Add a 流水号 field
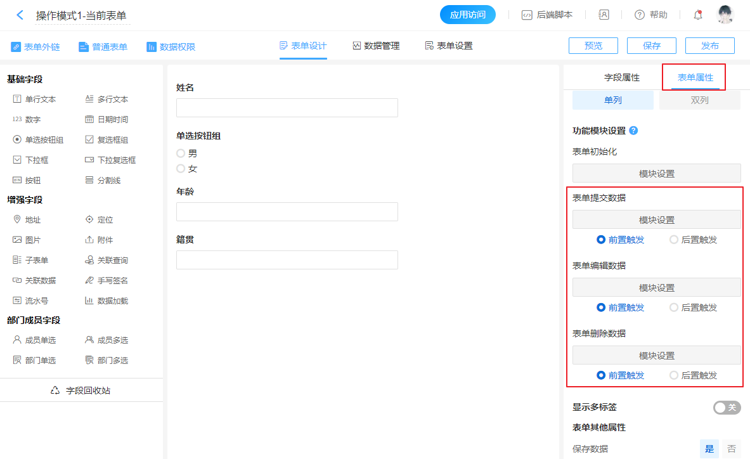Image resolution: width=750 pixels, height=459 pixels. (x=30, y=301)
